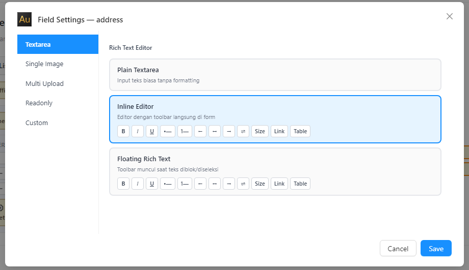Click align right arrow in Floating Rich Text toolbar
469x270 pixels.
tap(229, 184)
